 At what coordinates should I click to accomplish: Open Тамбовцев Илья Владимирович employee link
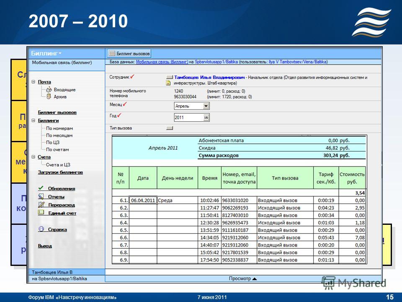(x=209, y=77)
